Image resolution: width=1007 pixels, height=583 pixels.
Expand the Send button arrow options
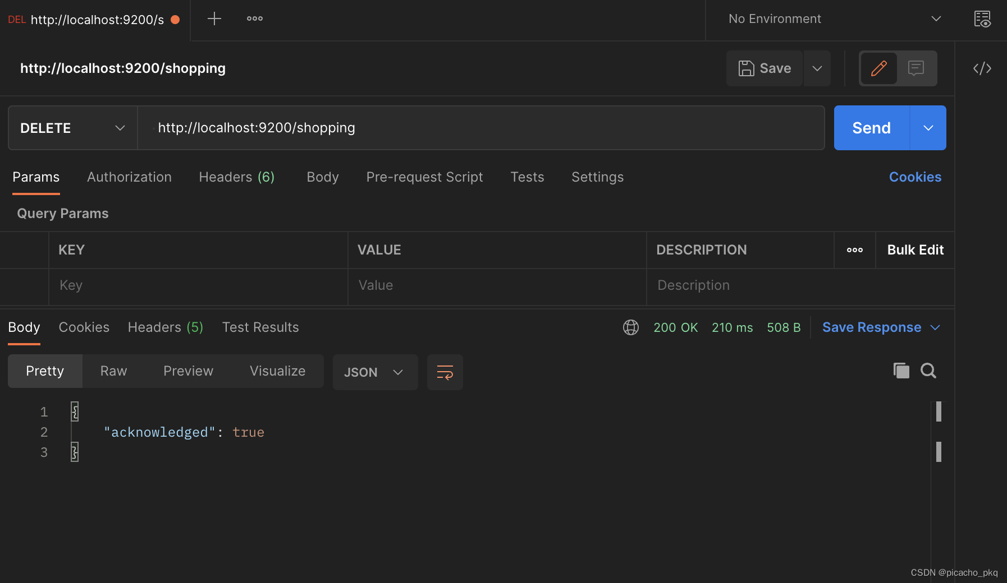(928, 128)
